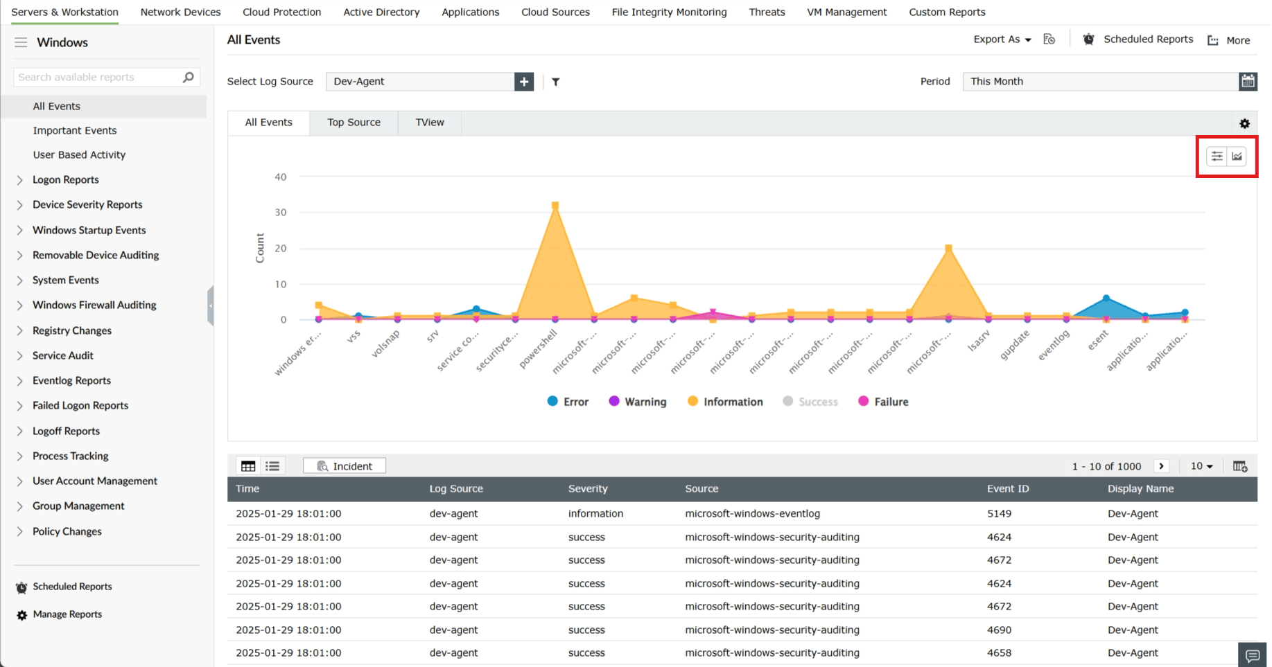The image size is (1272, 667).
Task: Toggle the Error series in the legend
Action: pos(567,401)
